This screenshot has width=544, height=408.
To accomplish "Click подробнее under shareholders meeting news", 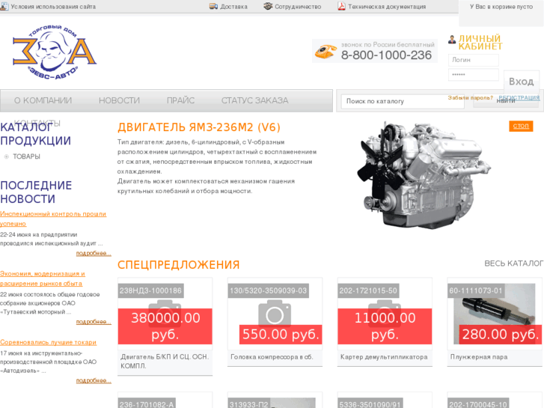I will click(94, 322).
